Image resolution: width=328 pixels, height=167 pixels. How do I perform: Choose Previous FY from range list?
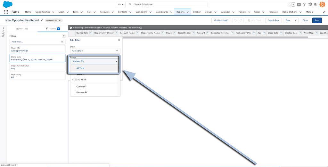point(82,92)
